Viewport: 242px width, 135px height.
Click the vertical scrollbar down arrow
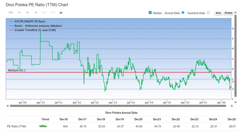236,102
